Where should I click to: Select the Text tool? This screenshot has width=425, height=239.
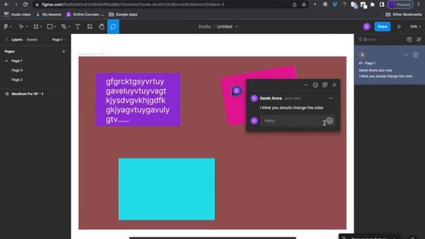click(x=78, y=27)
